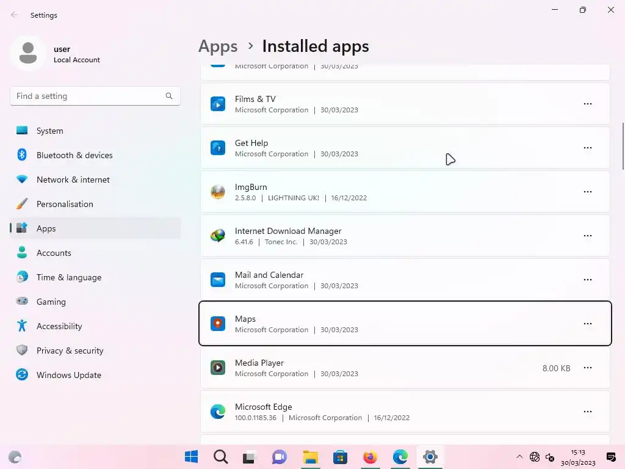Open the Windows Start menu
Screen dimensions: 625x469
(191, 457)
